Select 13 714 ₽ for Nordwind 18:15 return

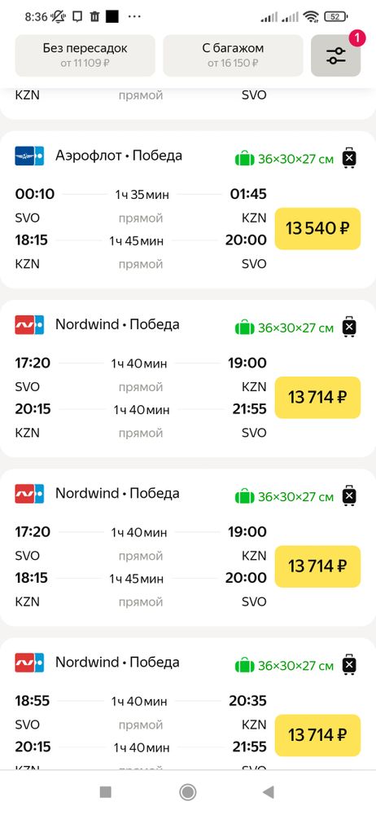tap(317, 566)
